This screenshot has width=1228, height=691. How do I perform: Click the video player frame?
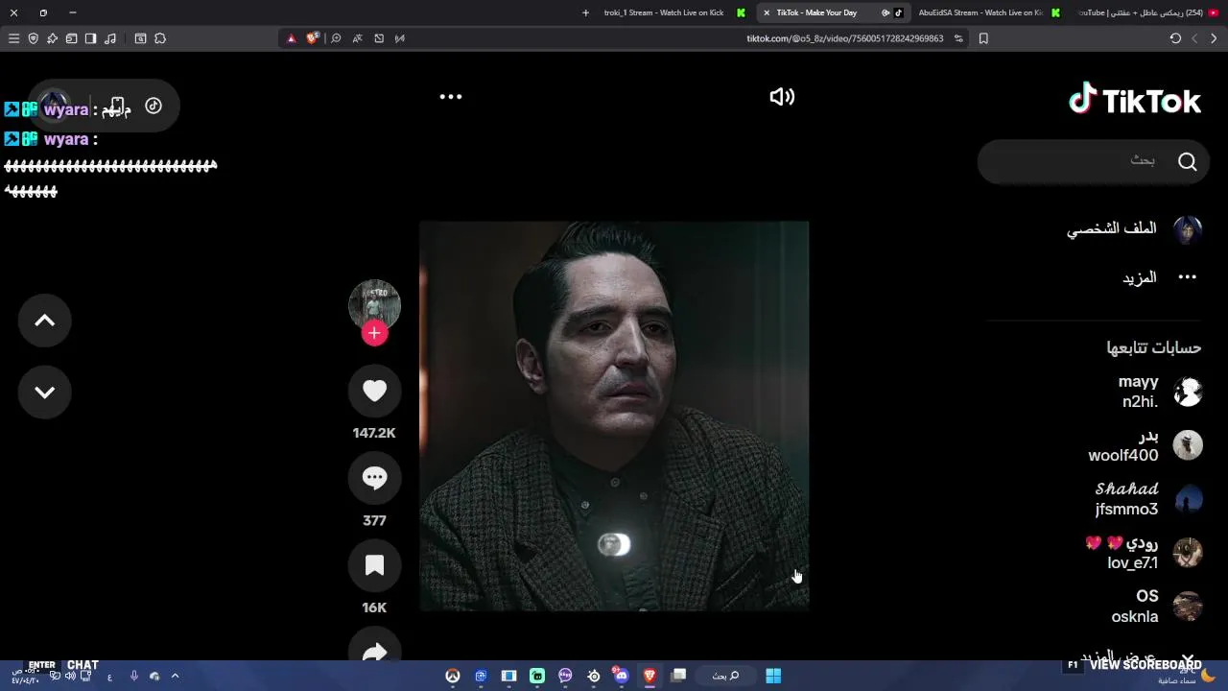pyautogui.click(x=614, y=416)
